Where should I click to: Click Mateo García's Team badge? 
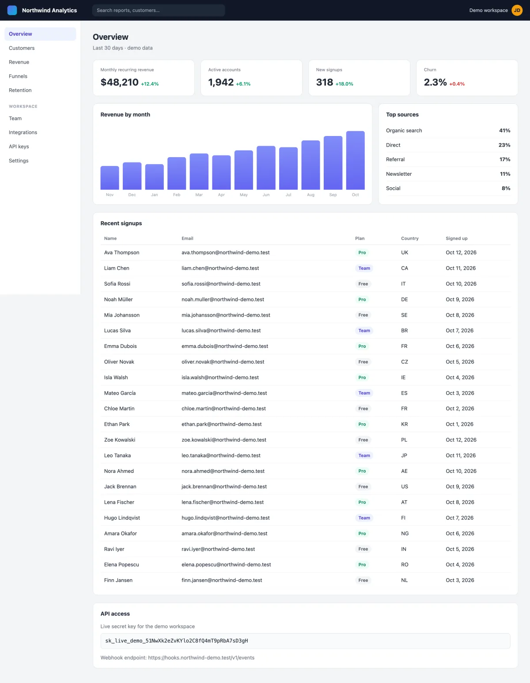click(x=364, y=393)
